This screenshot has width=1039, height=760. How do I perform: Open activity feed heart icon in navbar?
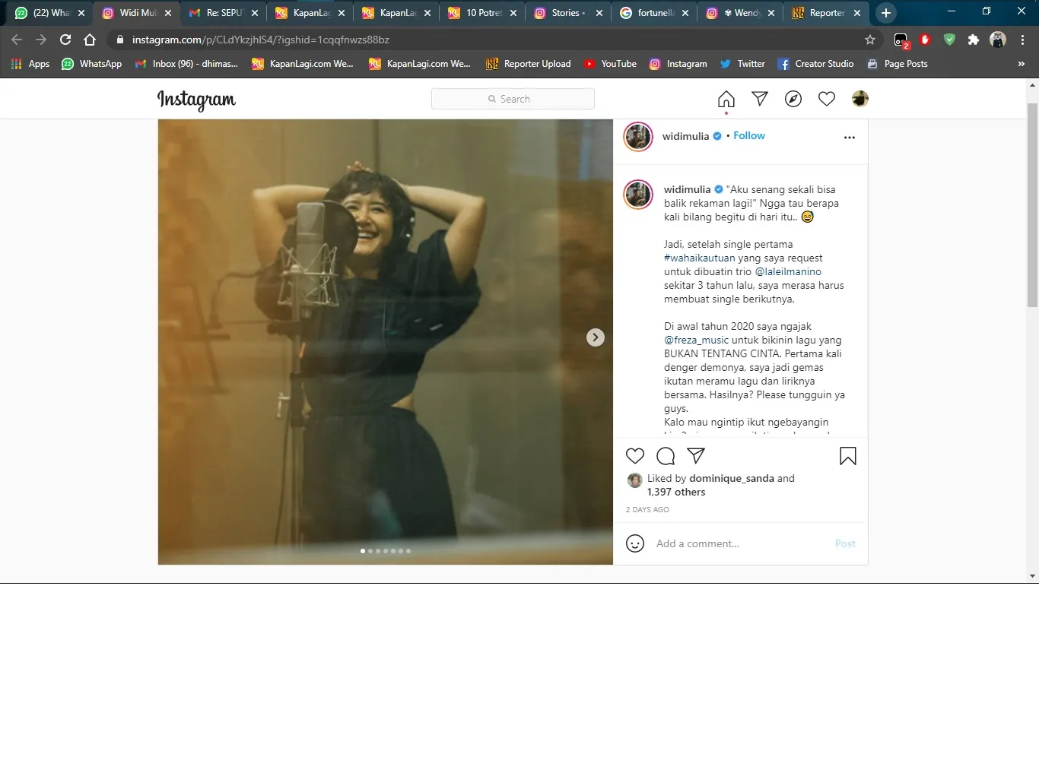(x=827, y=99)
